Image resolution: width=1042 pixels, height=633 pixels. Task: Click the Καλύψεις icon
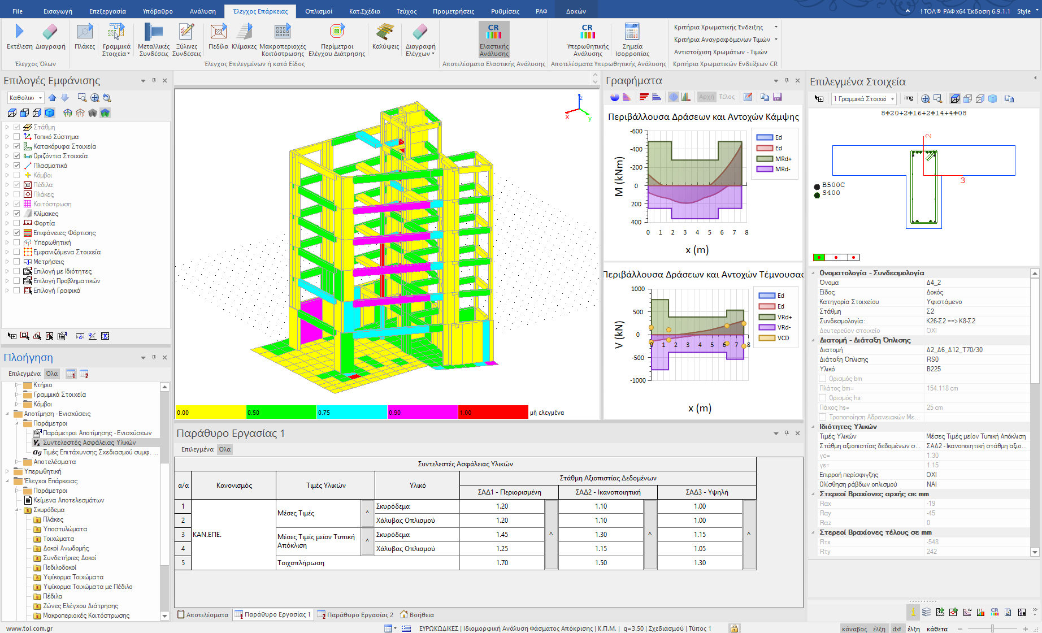click(x=385, y=37)
